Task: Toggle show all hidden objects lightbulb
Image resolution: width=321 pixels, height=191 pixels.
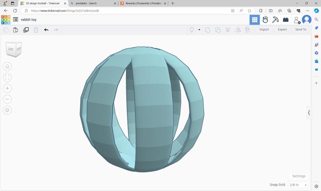Action: [192, 30]
